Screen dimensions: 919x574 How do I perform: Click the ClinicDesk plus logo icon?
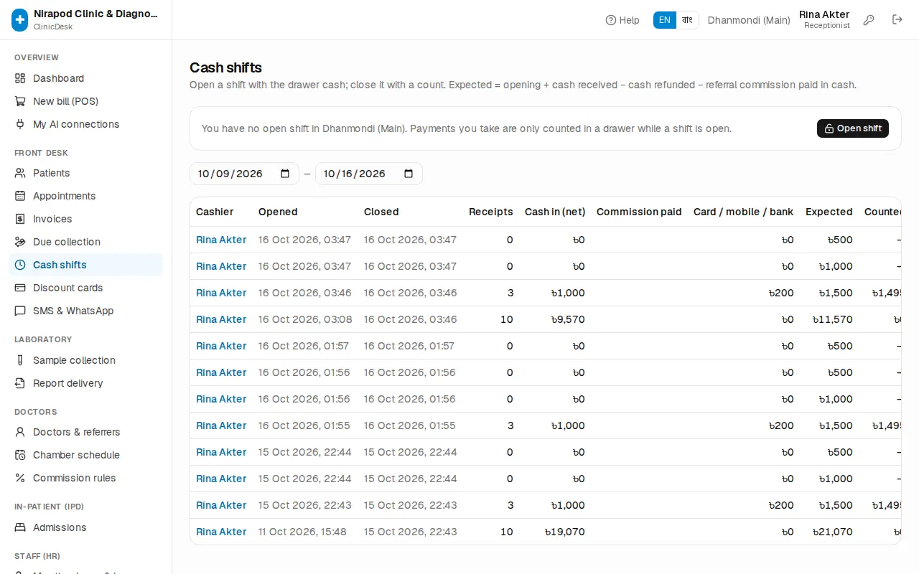20,20
